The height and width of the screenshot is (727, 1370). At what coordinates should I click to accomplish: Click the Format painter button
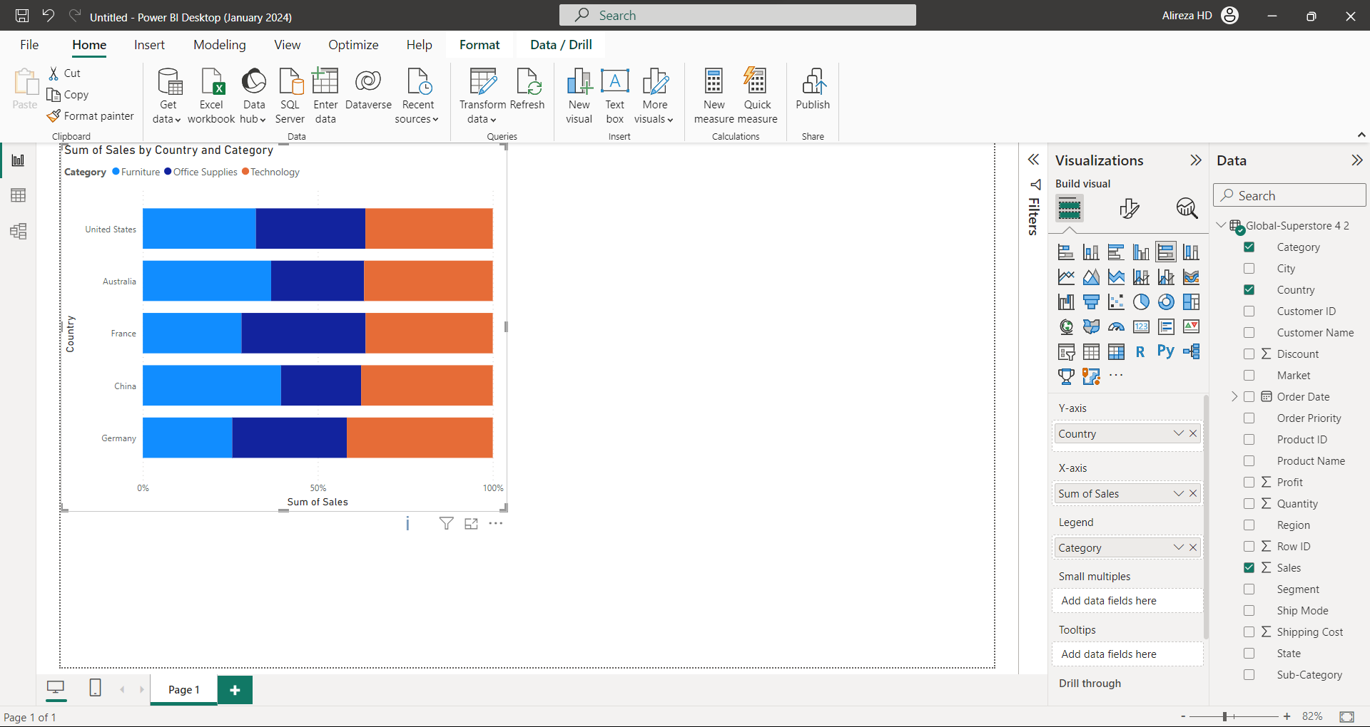91,115
